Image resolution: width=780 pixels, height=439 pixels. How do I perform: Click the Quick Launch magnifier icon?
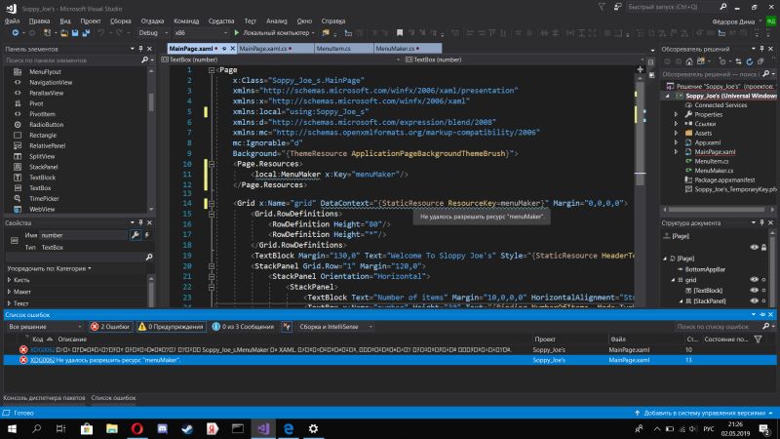[723, 7]
